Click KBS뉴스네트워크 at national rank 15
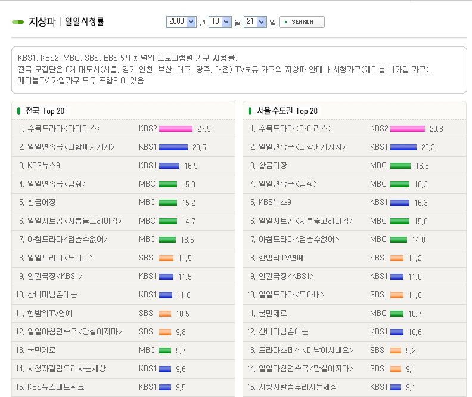This screenshot has height=397, width=472. (56, 387)
